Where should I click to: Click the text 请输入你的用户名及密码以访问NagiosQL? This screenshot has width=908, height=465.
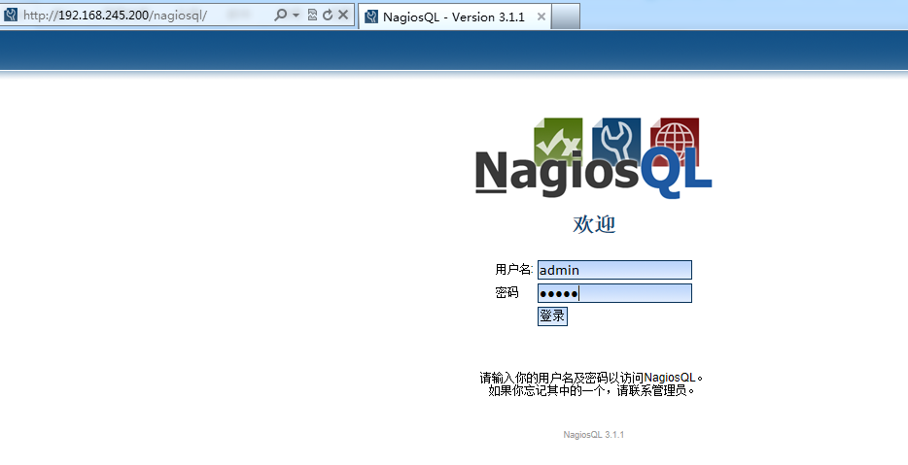591,378
